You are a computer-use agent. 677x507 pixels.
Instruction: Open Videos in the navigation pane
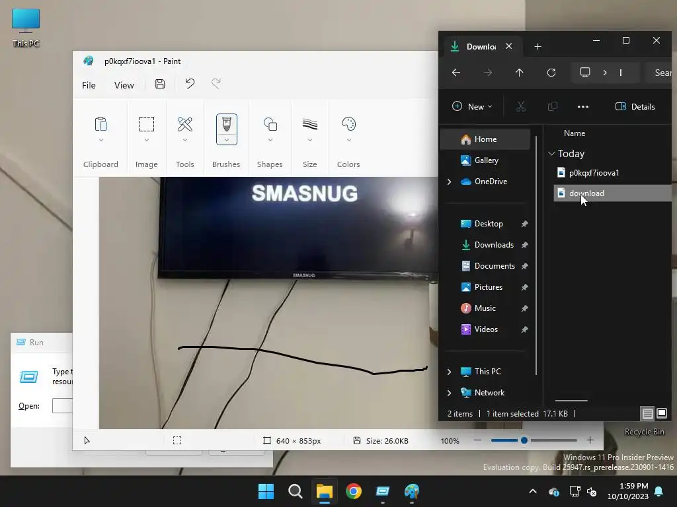pyautogui.click(x=486, y=329)
